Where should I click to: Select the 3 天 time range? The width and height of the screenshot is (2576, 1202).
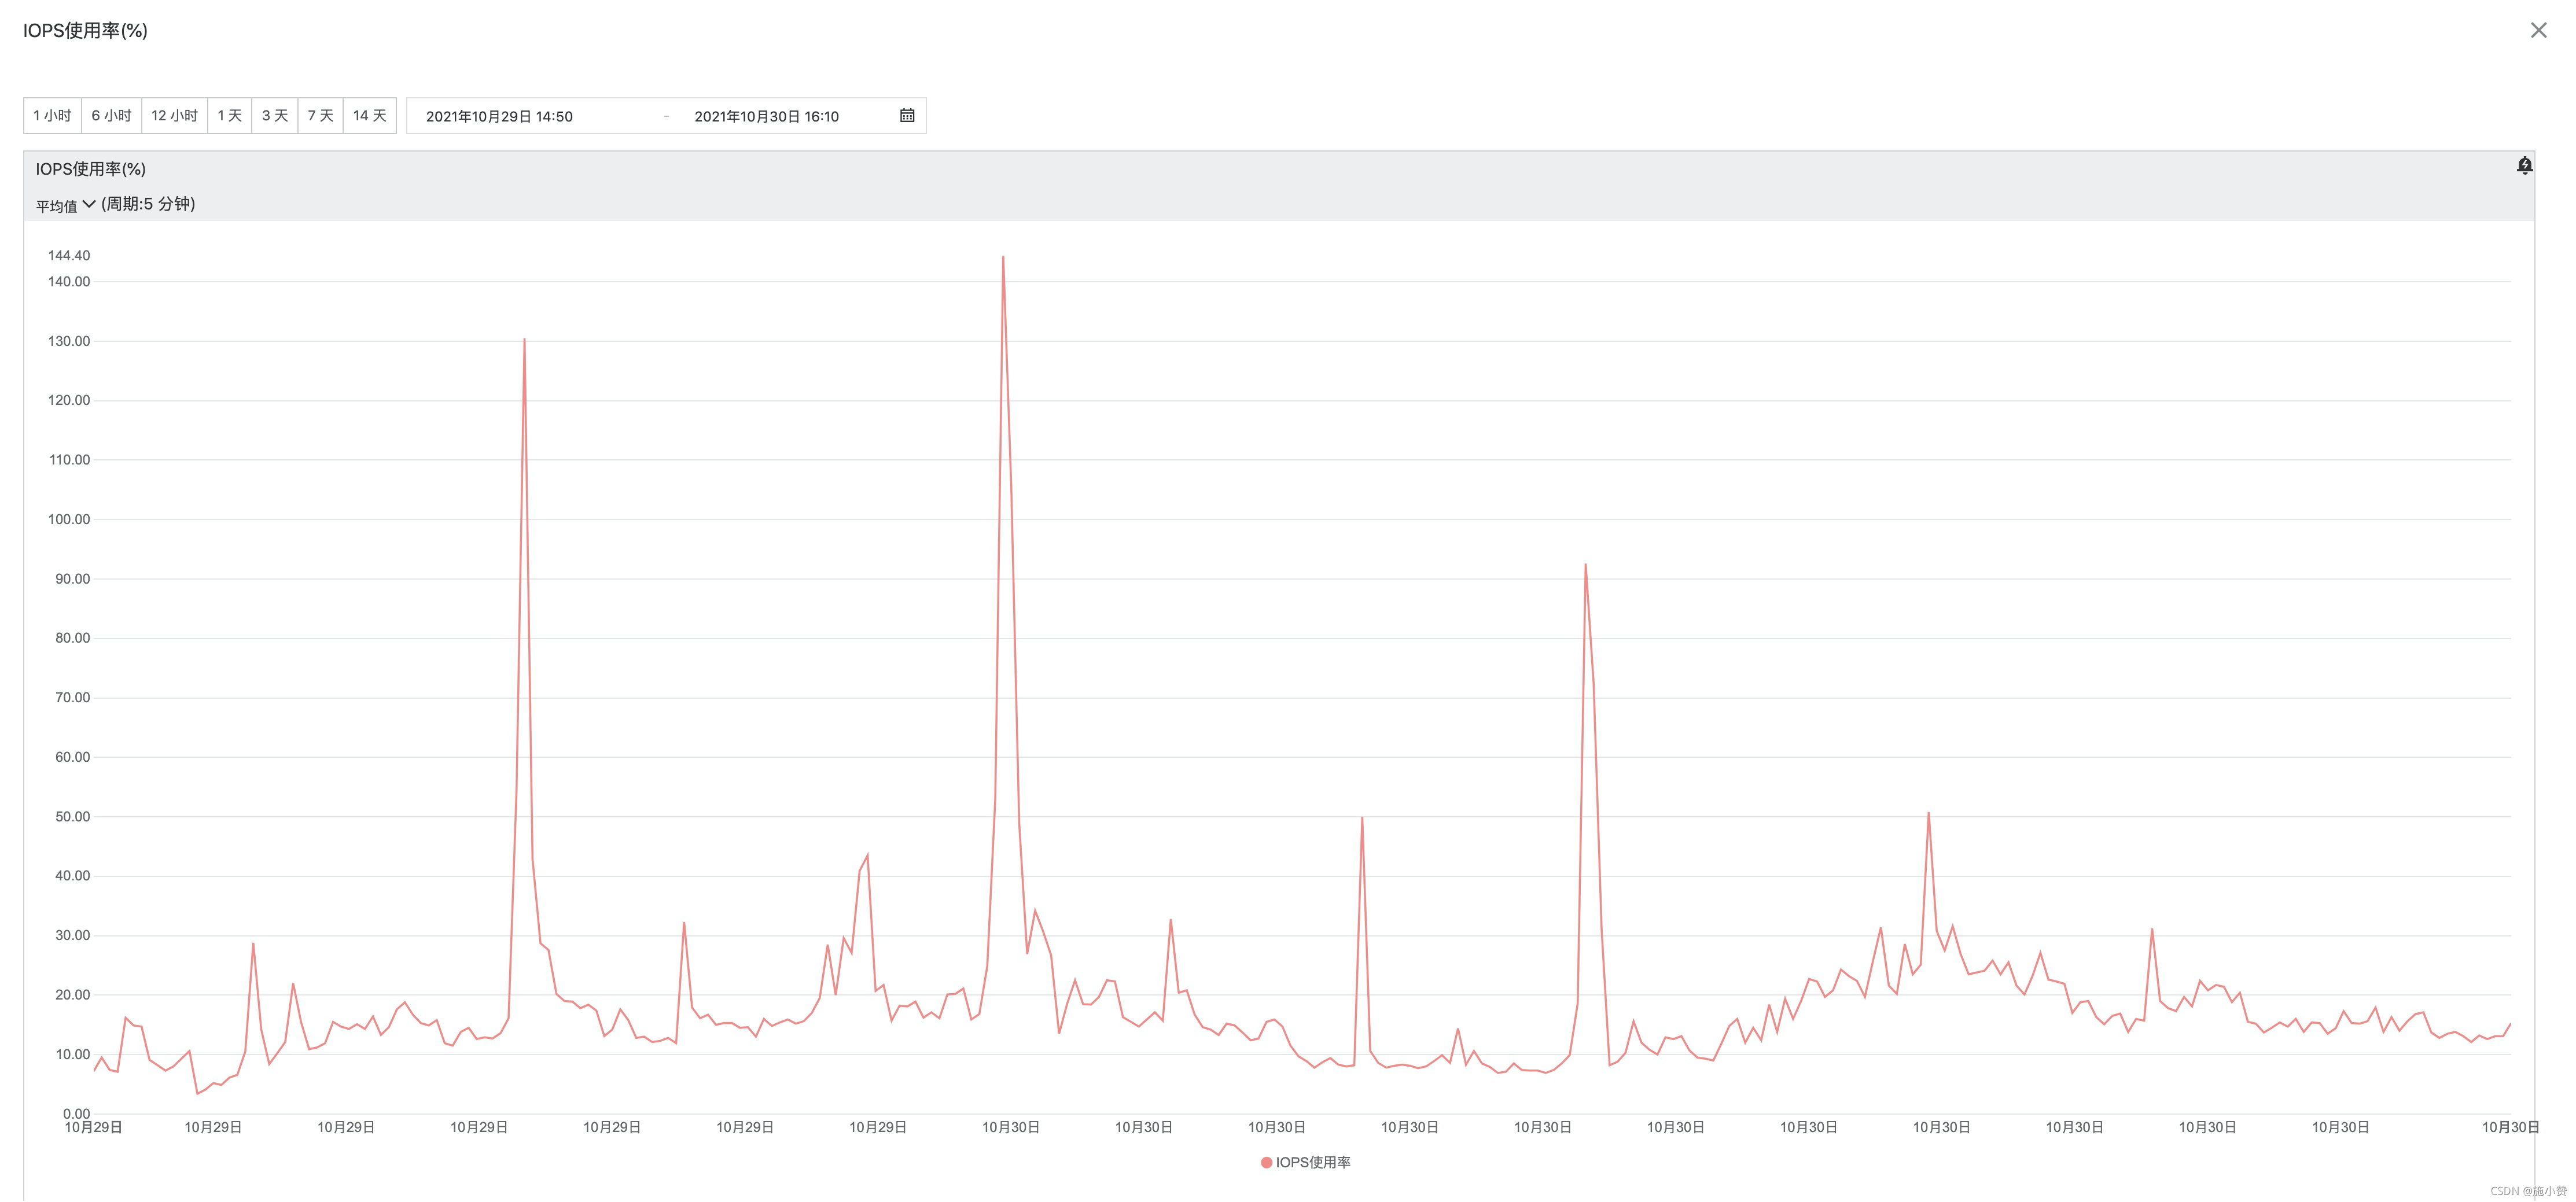275,116
